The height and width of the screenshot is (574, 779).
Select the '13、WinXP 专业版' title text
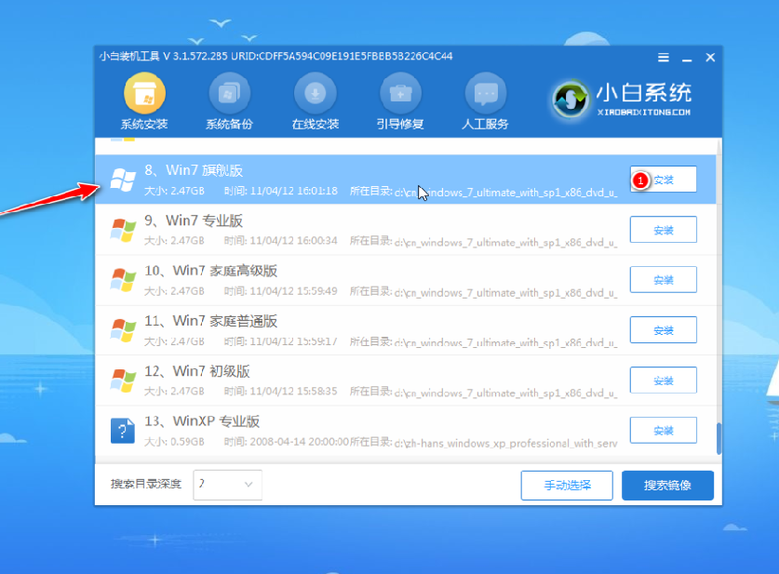[x=202, y=421]
